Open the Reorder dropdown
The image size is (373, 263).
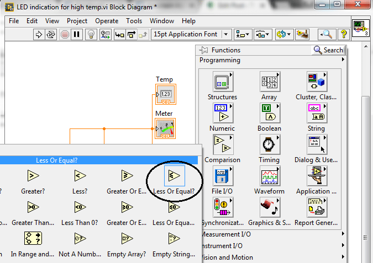(284, 35)
